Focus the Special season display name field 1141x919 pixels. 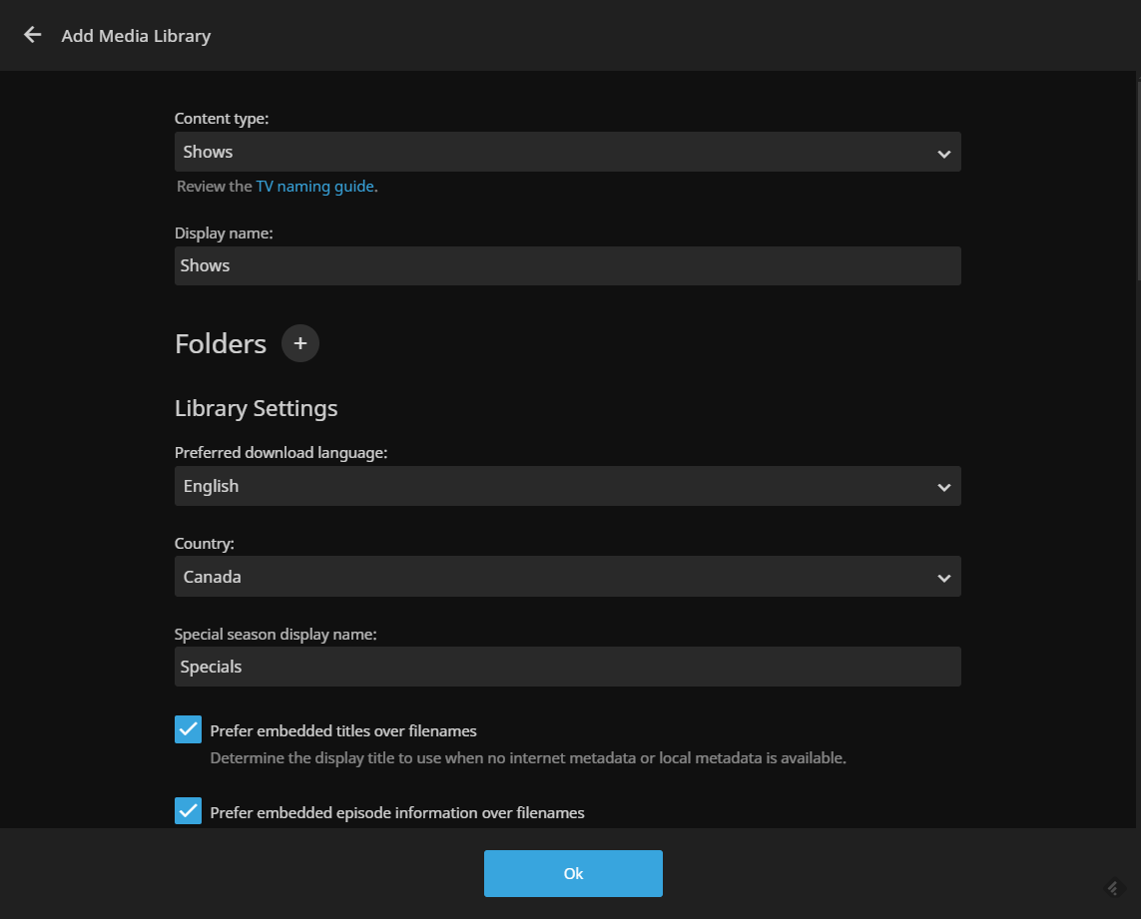[567, 667]
